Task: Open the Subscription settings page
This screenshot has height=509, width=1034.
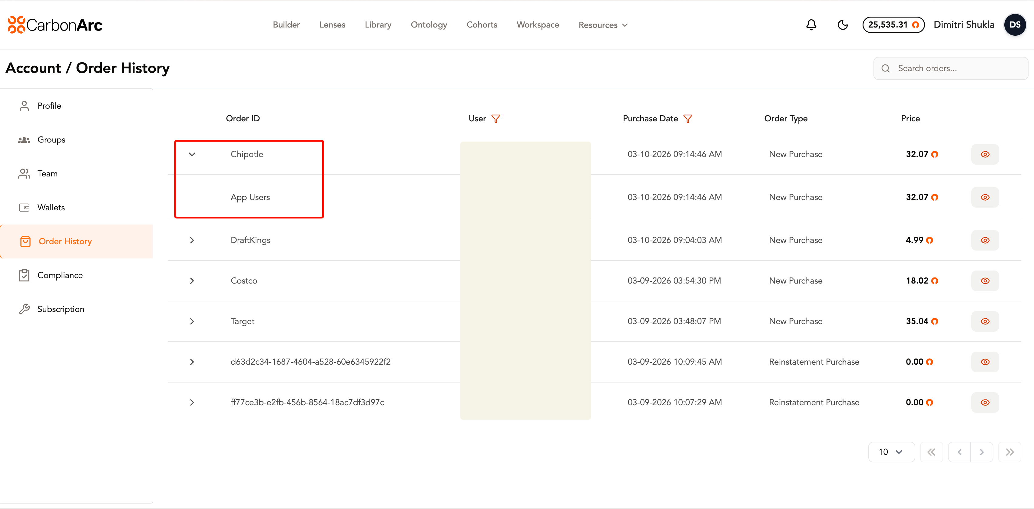Action: (x=61, y=309)
